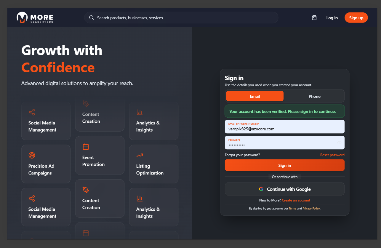Select the Email sign-in tab

pyautogui.click(x=254, y=96)
